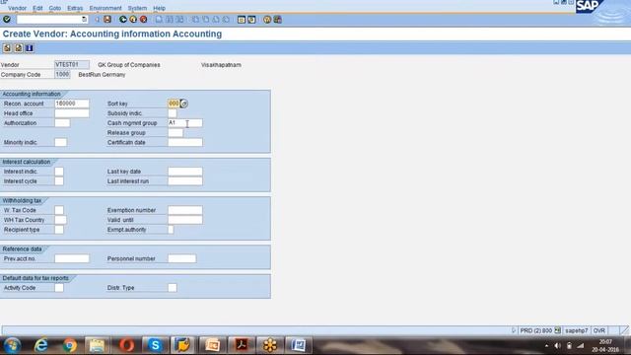Click the status bar system info icon
The image size is (631, 355).
(x=557, y=330)
